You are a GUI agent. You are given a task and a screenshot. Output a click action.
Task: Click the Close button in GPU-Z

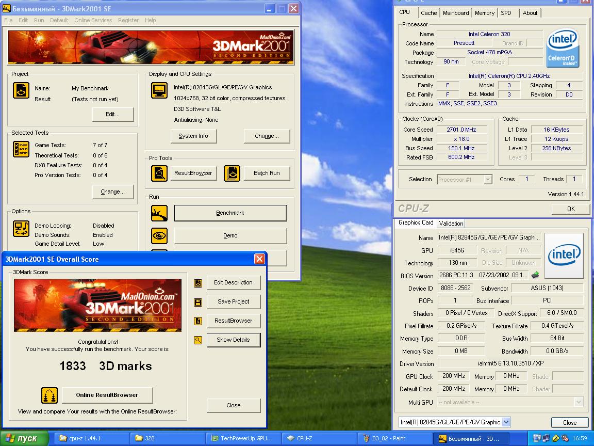570,422
